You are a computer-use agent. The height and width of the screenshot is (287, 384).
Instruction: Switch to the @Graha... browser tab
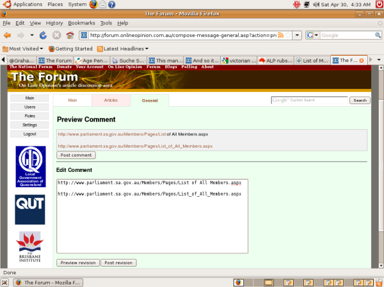[22, 61]
